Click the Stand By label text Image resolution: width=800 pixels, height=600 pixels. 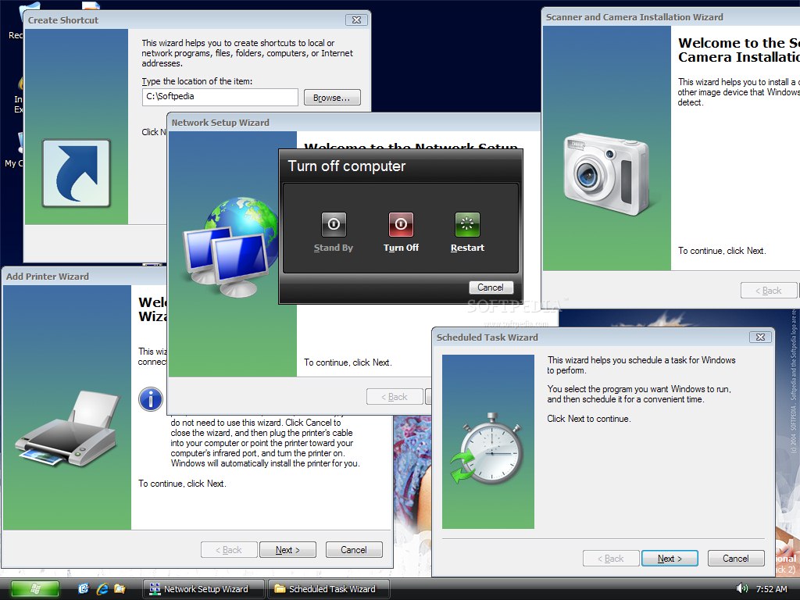click(334, 248)
